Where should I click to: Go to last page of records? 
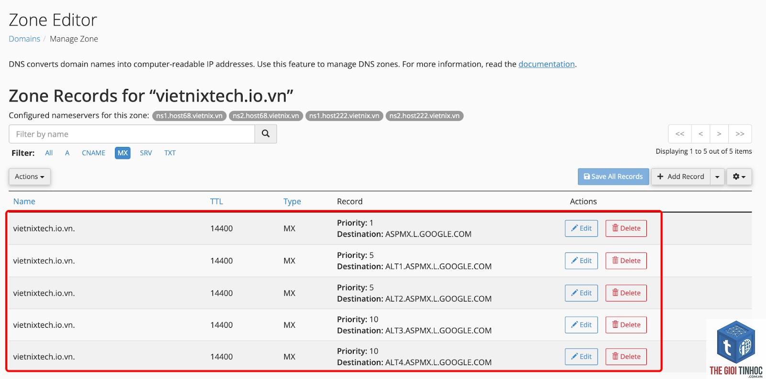tap(740, 134)
